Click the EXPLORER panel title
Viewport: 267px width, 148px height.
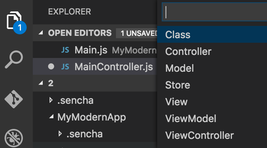(69, 12)
